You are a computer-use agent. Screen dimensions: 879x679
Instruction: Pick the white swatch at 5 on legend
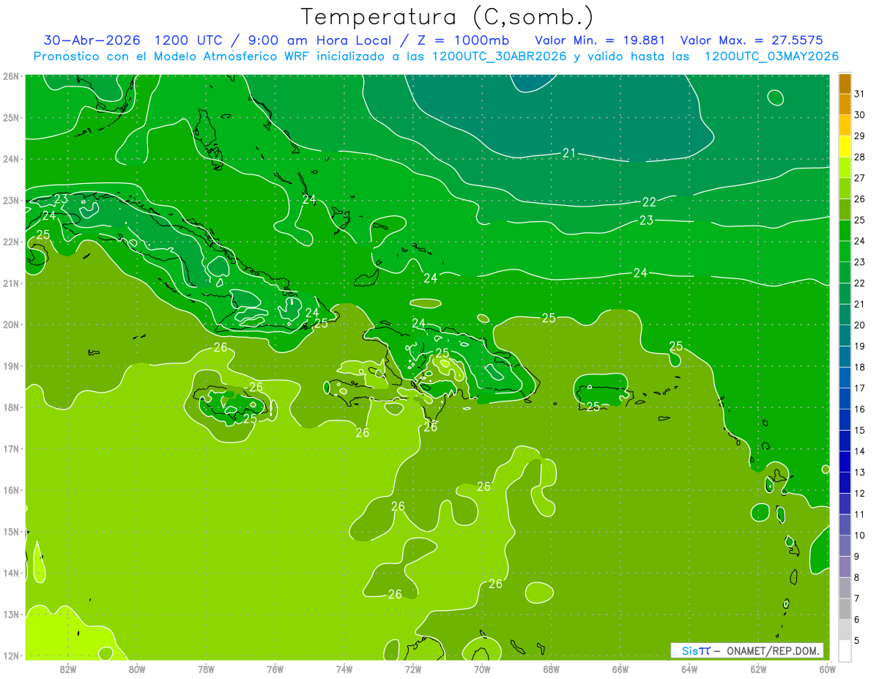845,650
